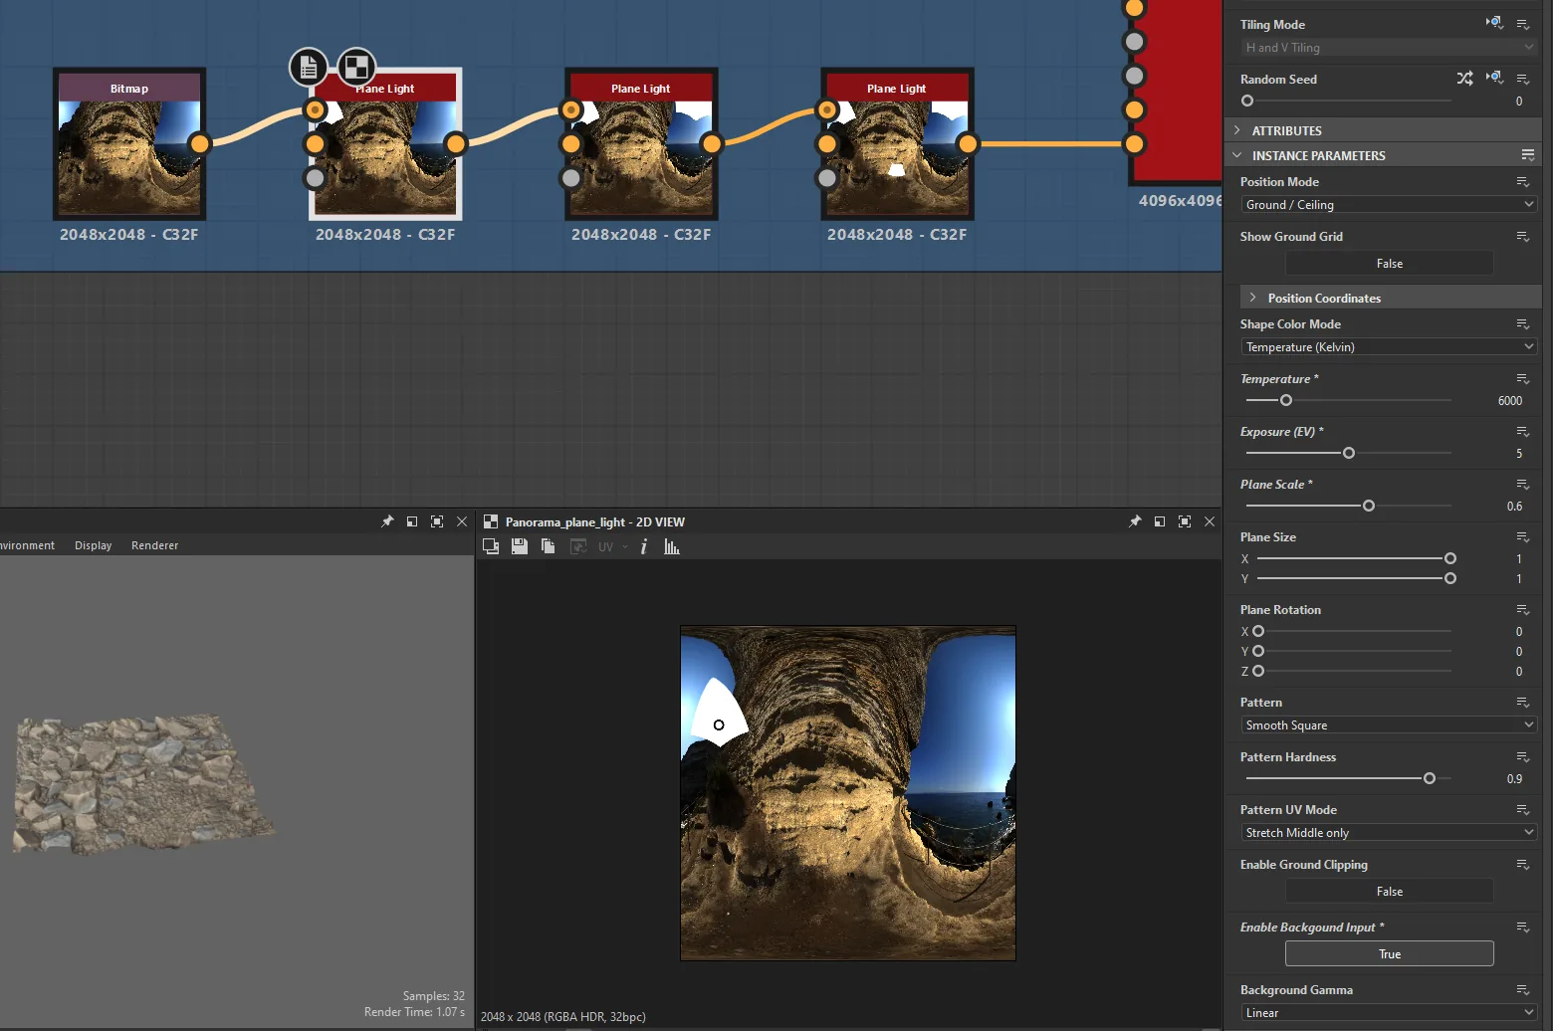Toggle Enable Ground Clipping False button
1553x1031 pixels.
pyautogui.click(x=1390, y=892)
